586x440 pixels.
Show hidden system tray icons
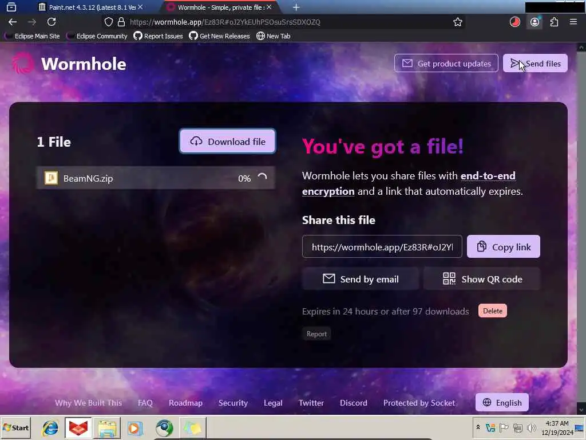(x=478, y=427)
